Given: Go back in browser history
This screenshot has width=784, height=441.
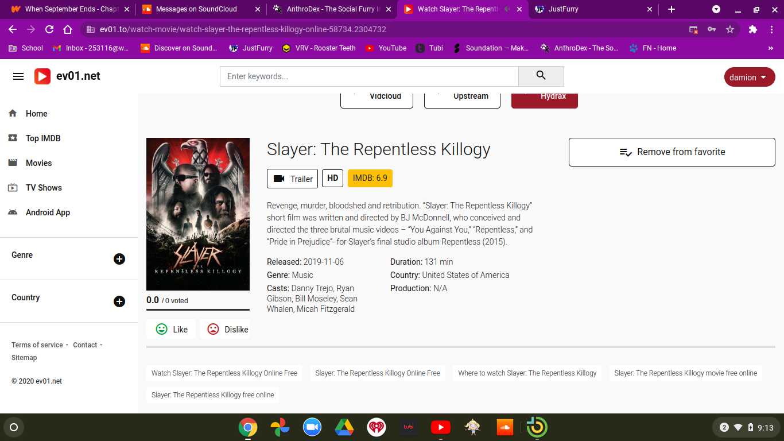Looking at the screenshot, I should tap(13, 29).
